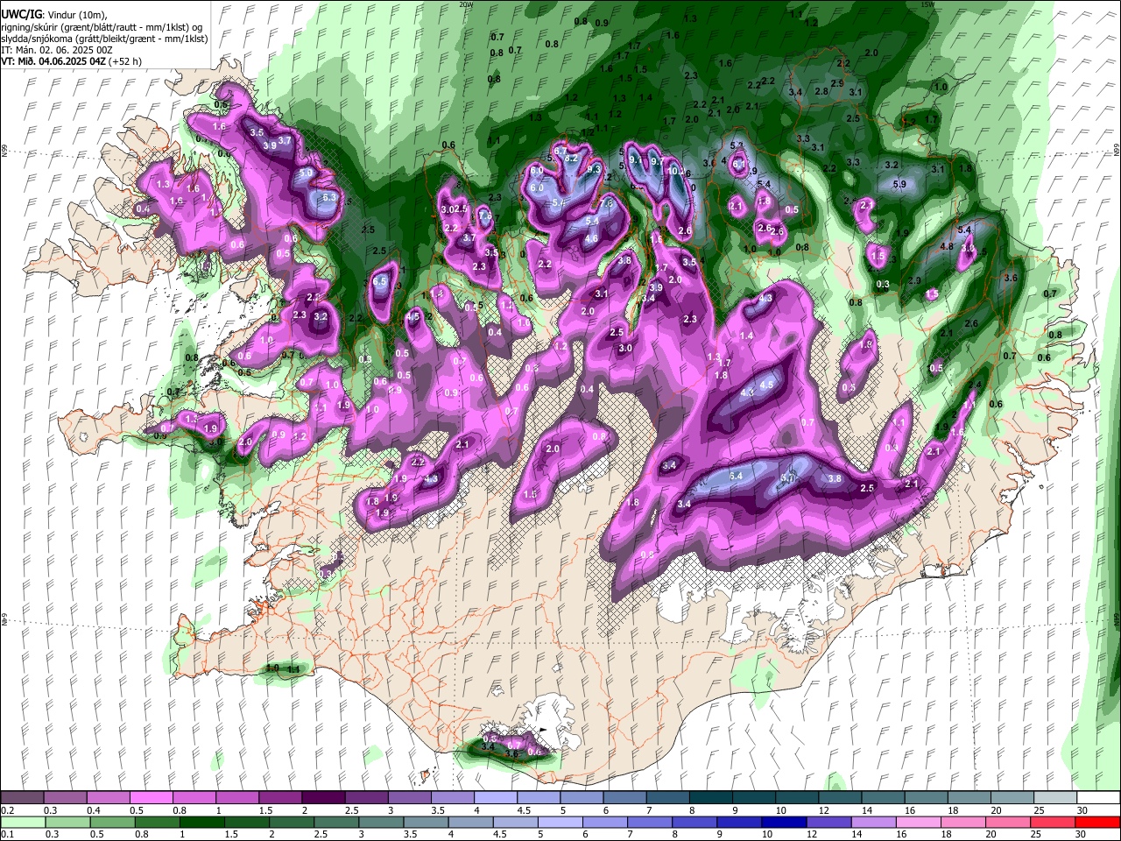The height and width of the screenshot is (841, 1121).
Task: Click the upper-row white swatch after the 30 label
Action: [x=1096, y=798]
